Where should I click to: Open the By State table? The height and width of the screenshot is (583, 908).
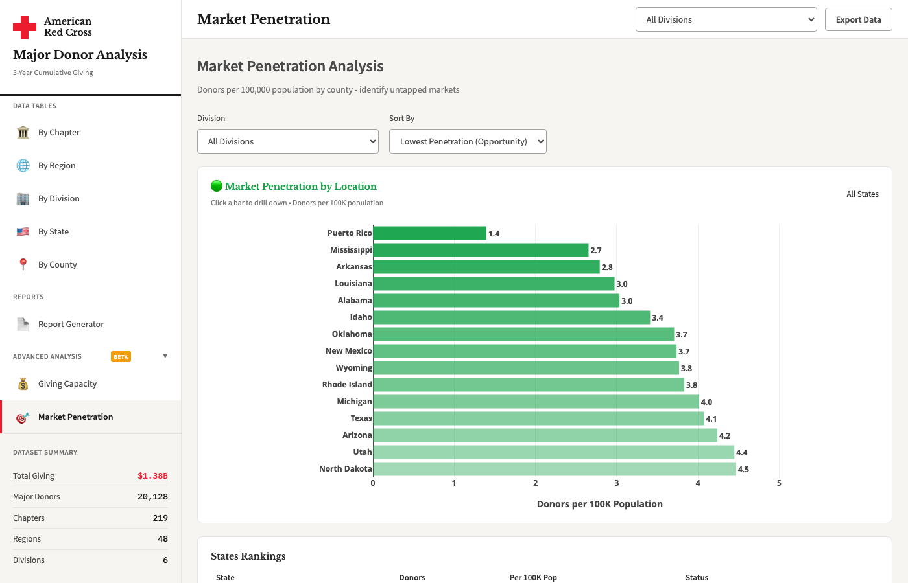pos(91,232)
